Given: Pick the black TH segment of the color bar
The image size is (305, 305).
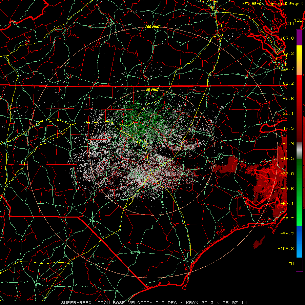Looking at the screenshot, I should 299,264.
